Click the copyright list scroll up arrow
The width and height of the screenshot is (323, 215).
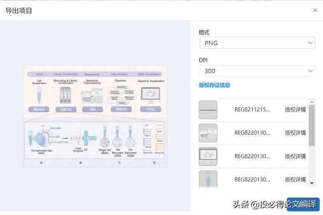pos(312,102)
